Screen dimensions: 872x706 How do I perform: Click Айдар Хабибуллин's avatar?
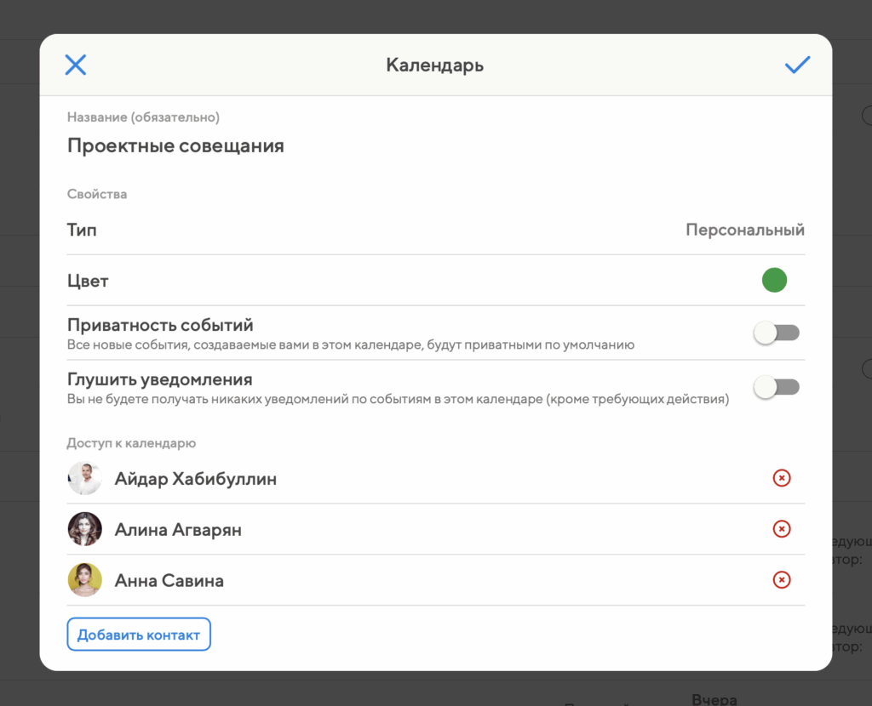85,479
